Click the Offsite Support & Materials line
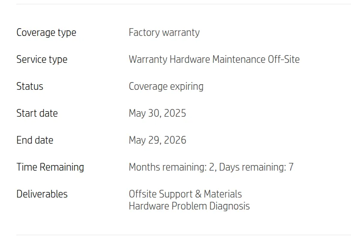 (x=185, y=194)
